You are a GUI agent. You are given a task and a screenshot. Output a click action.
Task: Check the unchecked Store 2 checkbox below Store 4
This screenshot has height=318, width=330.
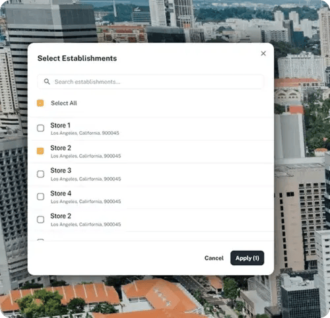[40, 220]
